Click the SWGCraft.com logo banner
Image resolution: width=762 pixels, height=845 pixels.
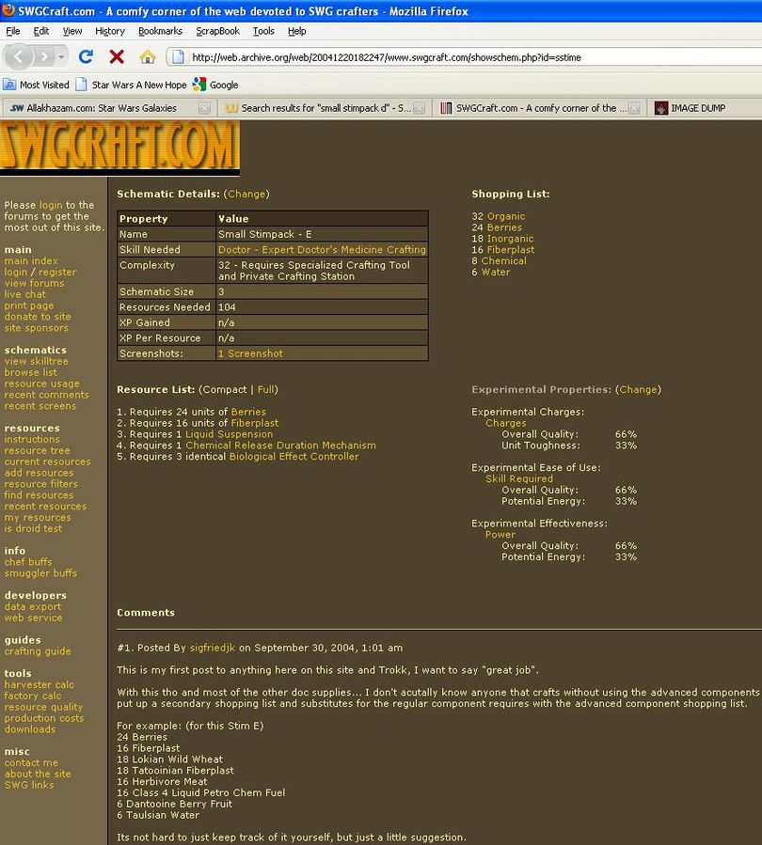coord(119,148)
